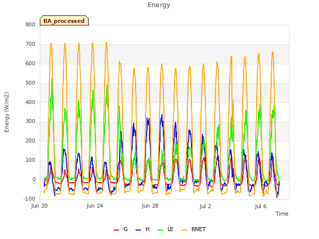This screenshot has width=319, height=239.
Task: Click the green LE legend swatch
Action: click(160, 230)
